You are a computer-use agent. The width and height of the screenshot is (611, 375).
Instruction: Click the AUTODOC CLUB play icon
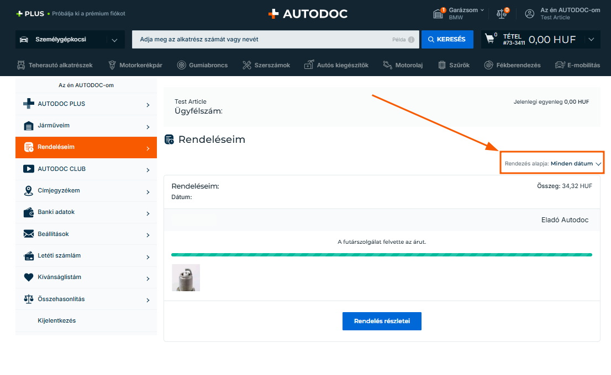click(28, 169)
